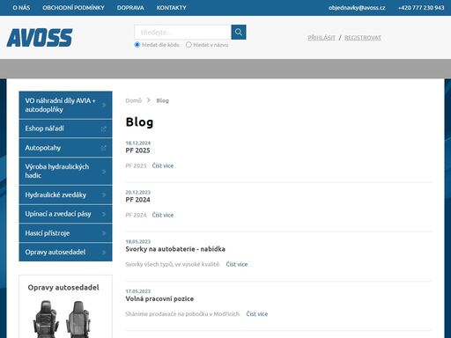Click date 18.12.2024
Screen dimensions: 451x338
click(138, 143)
